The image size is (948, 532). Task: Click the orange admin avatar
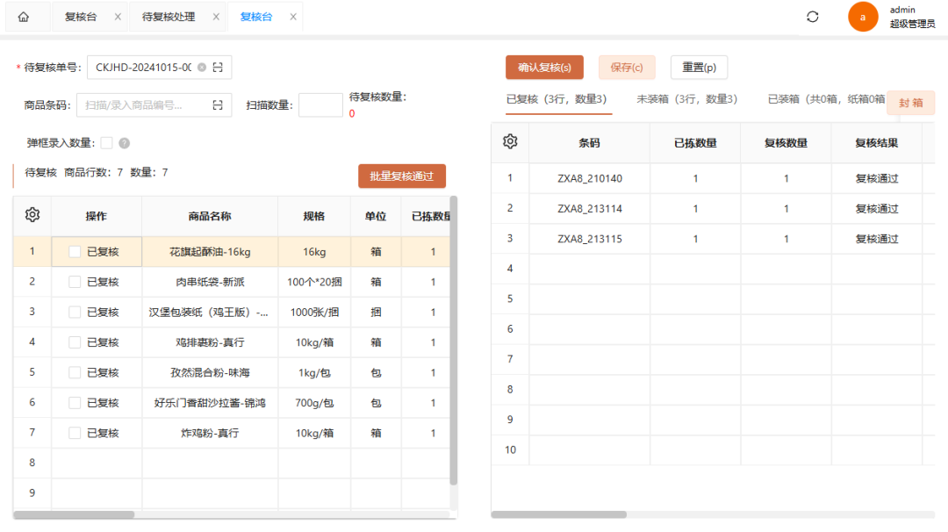coord(863,17)
